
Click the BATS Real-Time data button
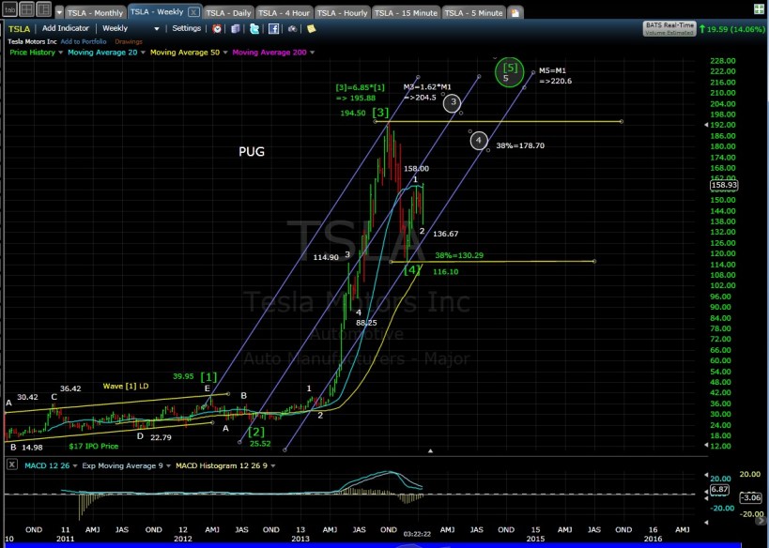[669, 28]
